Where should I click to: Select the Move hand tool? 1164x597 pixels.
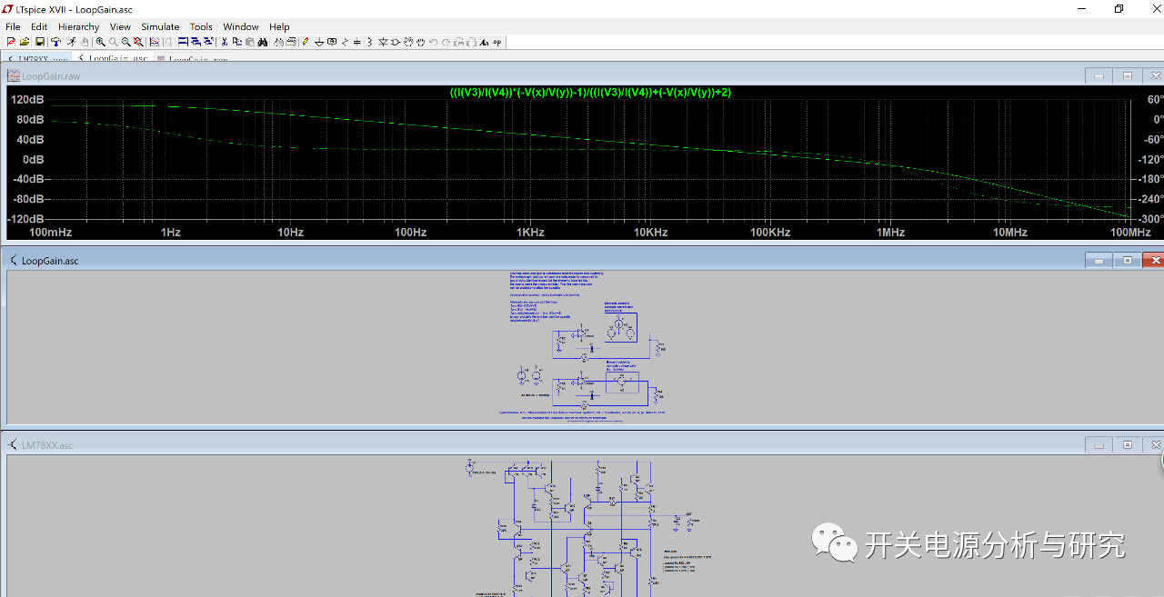tap(407, 42)
